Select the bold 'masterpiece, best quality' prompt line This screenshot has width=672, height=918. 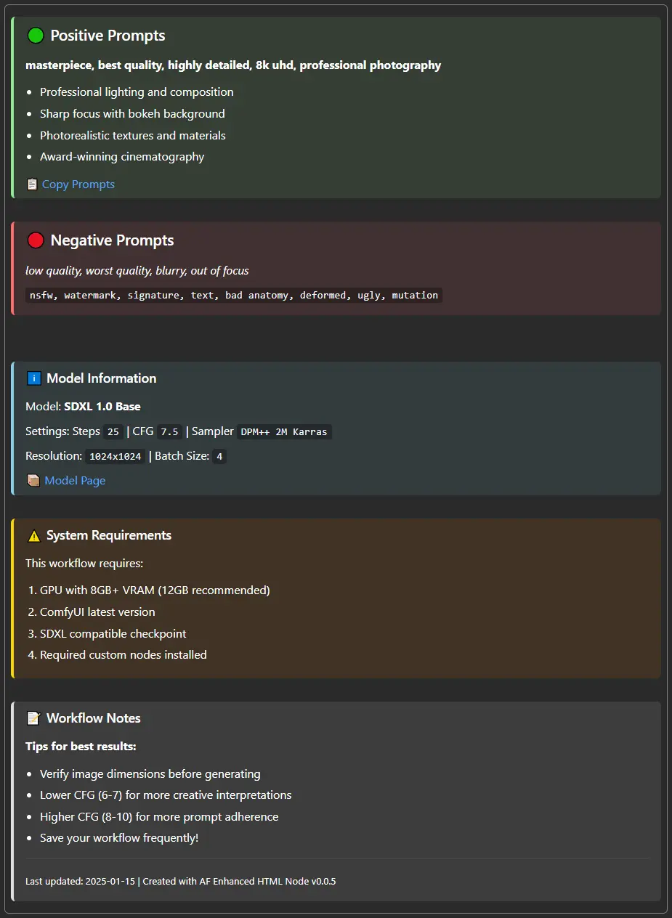pyautogui.click(x=233, y=65)
